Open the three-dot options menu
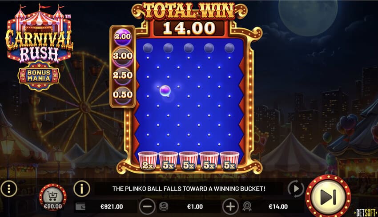 pyautogui.click(x=9, y=189)
